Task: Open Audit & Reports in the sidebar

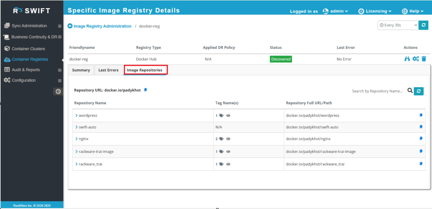Action: pos(26,70)
